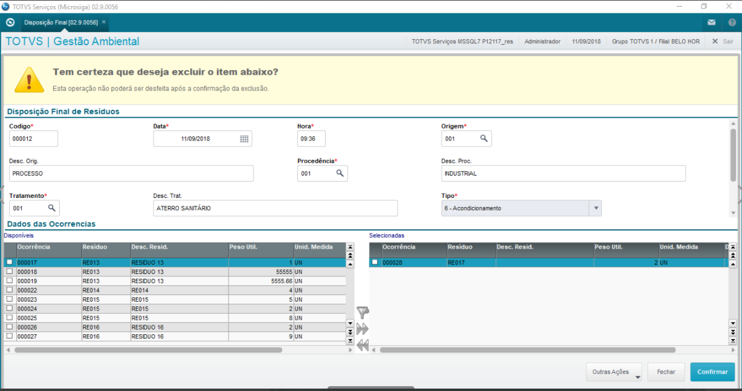This screenshot has width=742, height=391.
Task: Click the Administrador user label
Action: point(542,42)
